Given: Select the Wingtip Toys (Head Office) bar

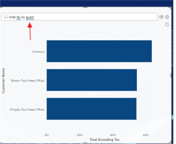Looking at the screenshot, I should pyautogui.click(x=92, y=109).
